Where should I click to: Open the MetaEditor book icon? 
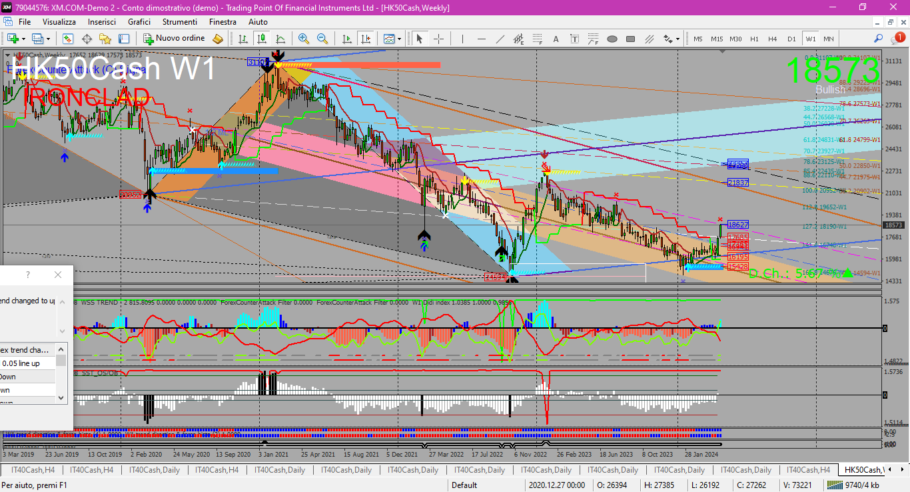tap(218, 39)
